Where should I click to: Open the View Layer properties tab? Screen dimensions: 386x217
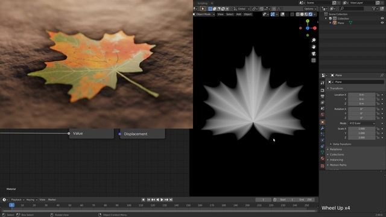click(x=323, y=102)
